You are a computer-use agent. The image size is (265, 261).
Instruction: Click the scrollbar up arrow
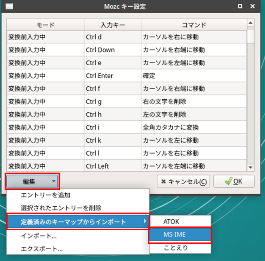coord(251,23)
